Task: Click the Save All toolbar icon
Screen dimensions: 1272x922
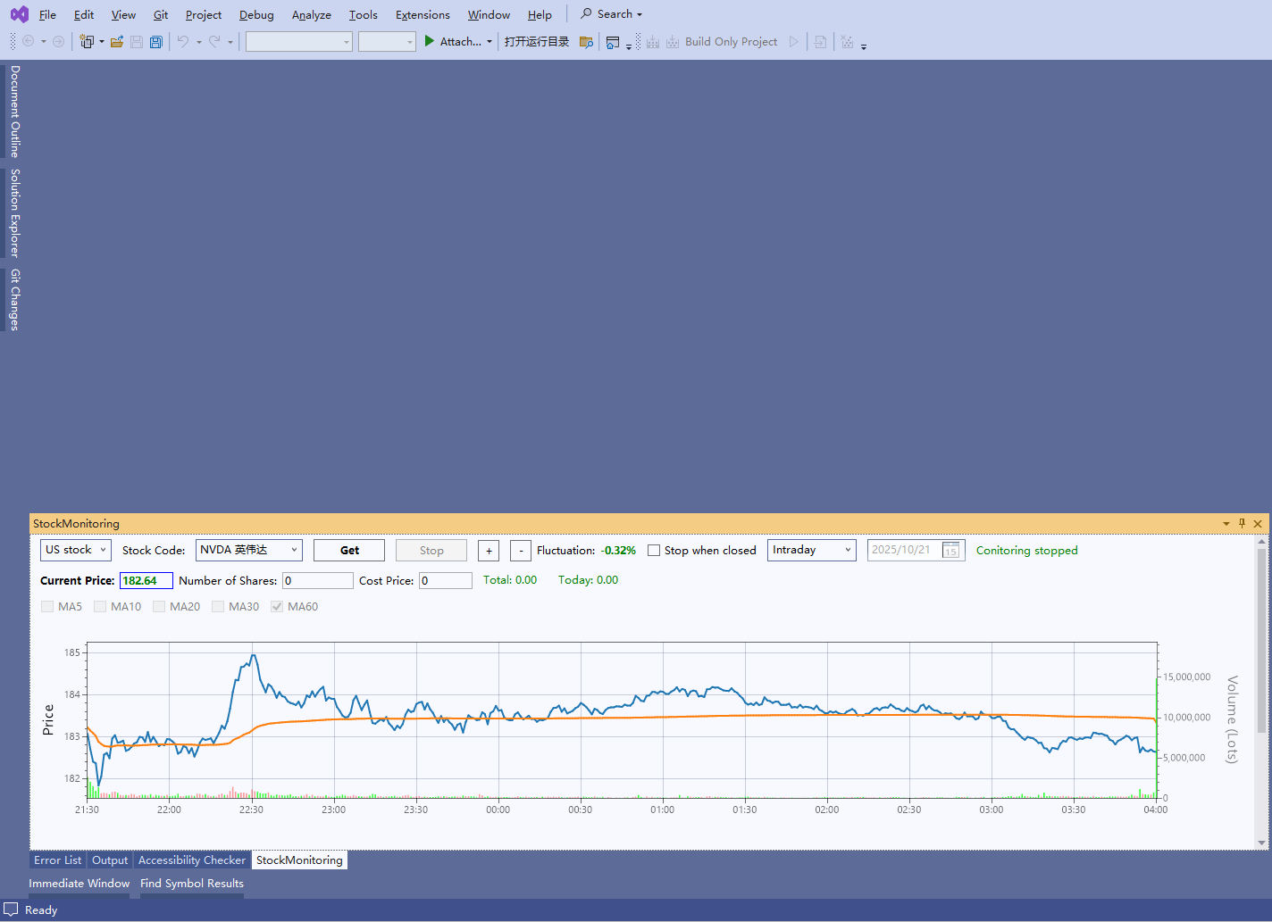Action: pos(156,42)
